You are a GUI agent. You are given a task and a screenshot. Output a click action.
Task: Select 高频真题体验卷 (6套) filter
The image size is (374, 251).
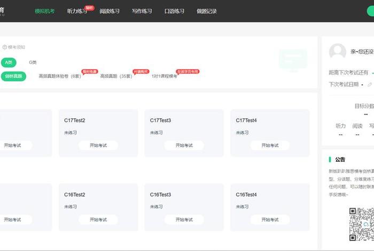click(x=60, y=76)
